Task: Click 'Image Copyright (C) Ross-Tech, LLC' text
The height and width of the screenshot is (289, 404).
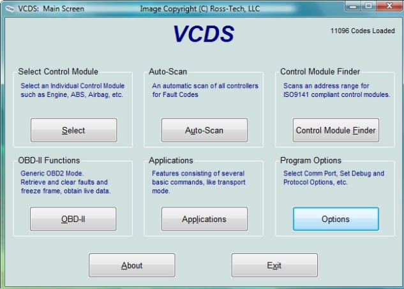Action: pos(200,9)
